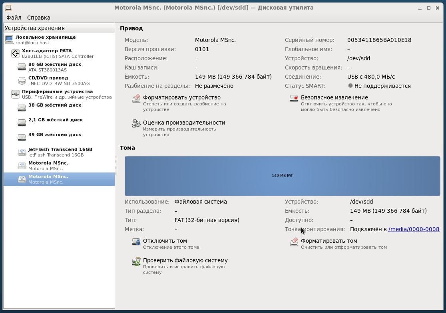This screenshot has width=446, height=313.
Task: Click the Не размечено partitioning value
Action: click(214, 86)
